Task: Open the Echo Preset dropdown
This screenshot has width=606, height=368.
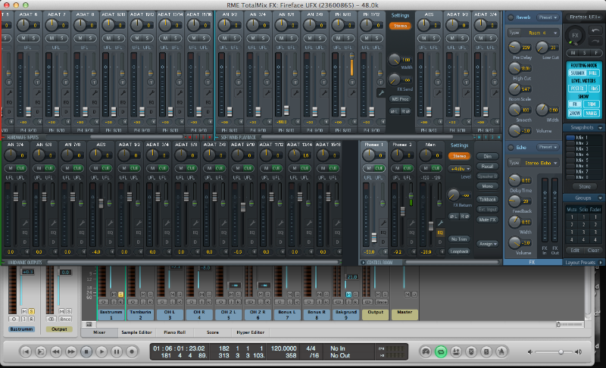Action: click(548, 147)
